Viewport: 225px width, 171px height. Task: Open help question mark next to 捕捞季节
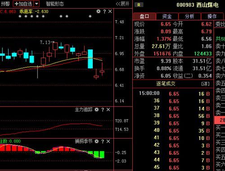point(103,141)
